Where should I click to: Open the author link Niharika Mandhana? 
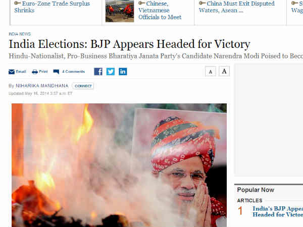coord(42,86)
